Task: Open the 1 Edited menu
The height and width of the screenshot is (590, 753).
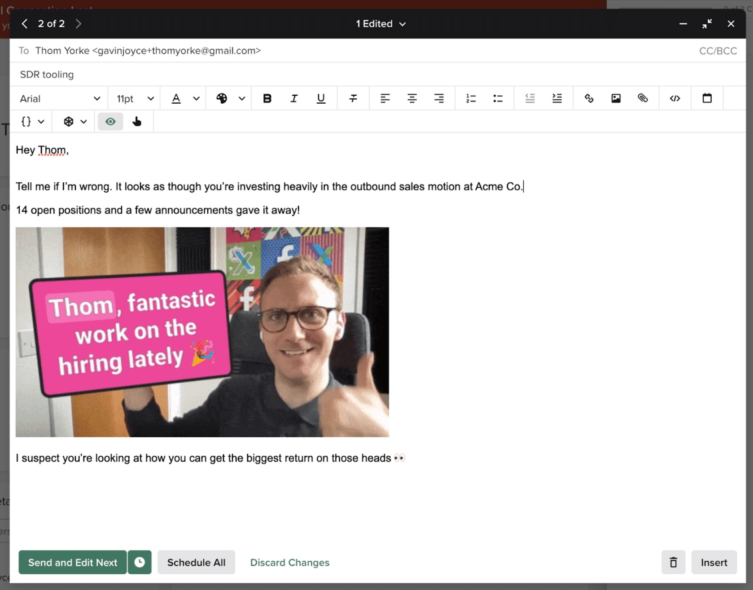Action: tap(381, 24)
